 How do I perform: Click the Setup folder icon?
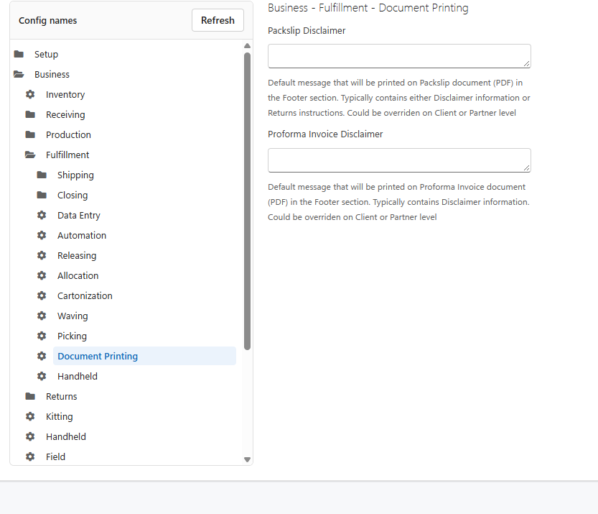point(19,54)
